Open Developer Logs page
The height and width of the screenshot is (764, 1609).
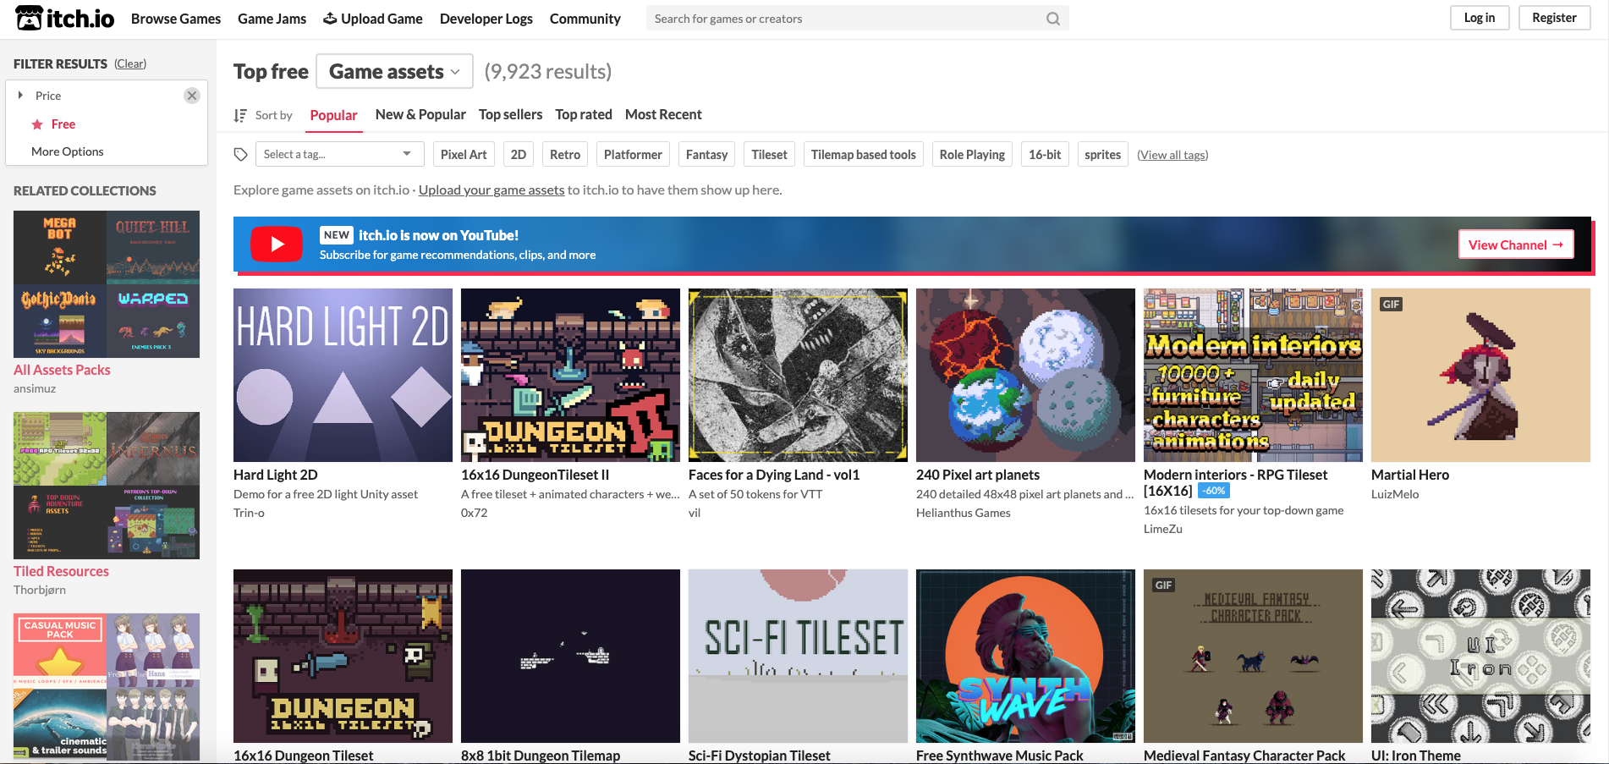tap(486, 19)
